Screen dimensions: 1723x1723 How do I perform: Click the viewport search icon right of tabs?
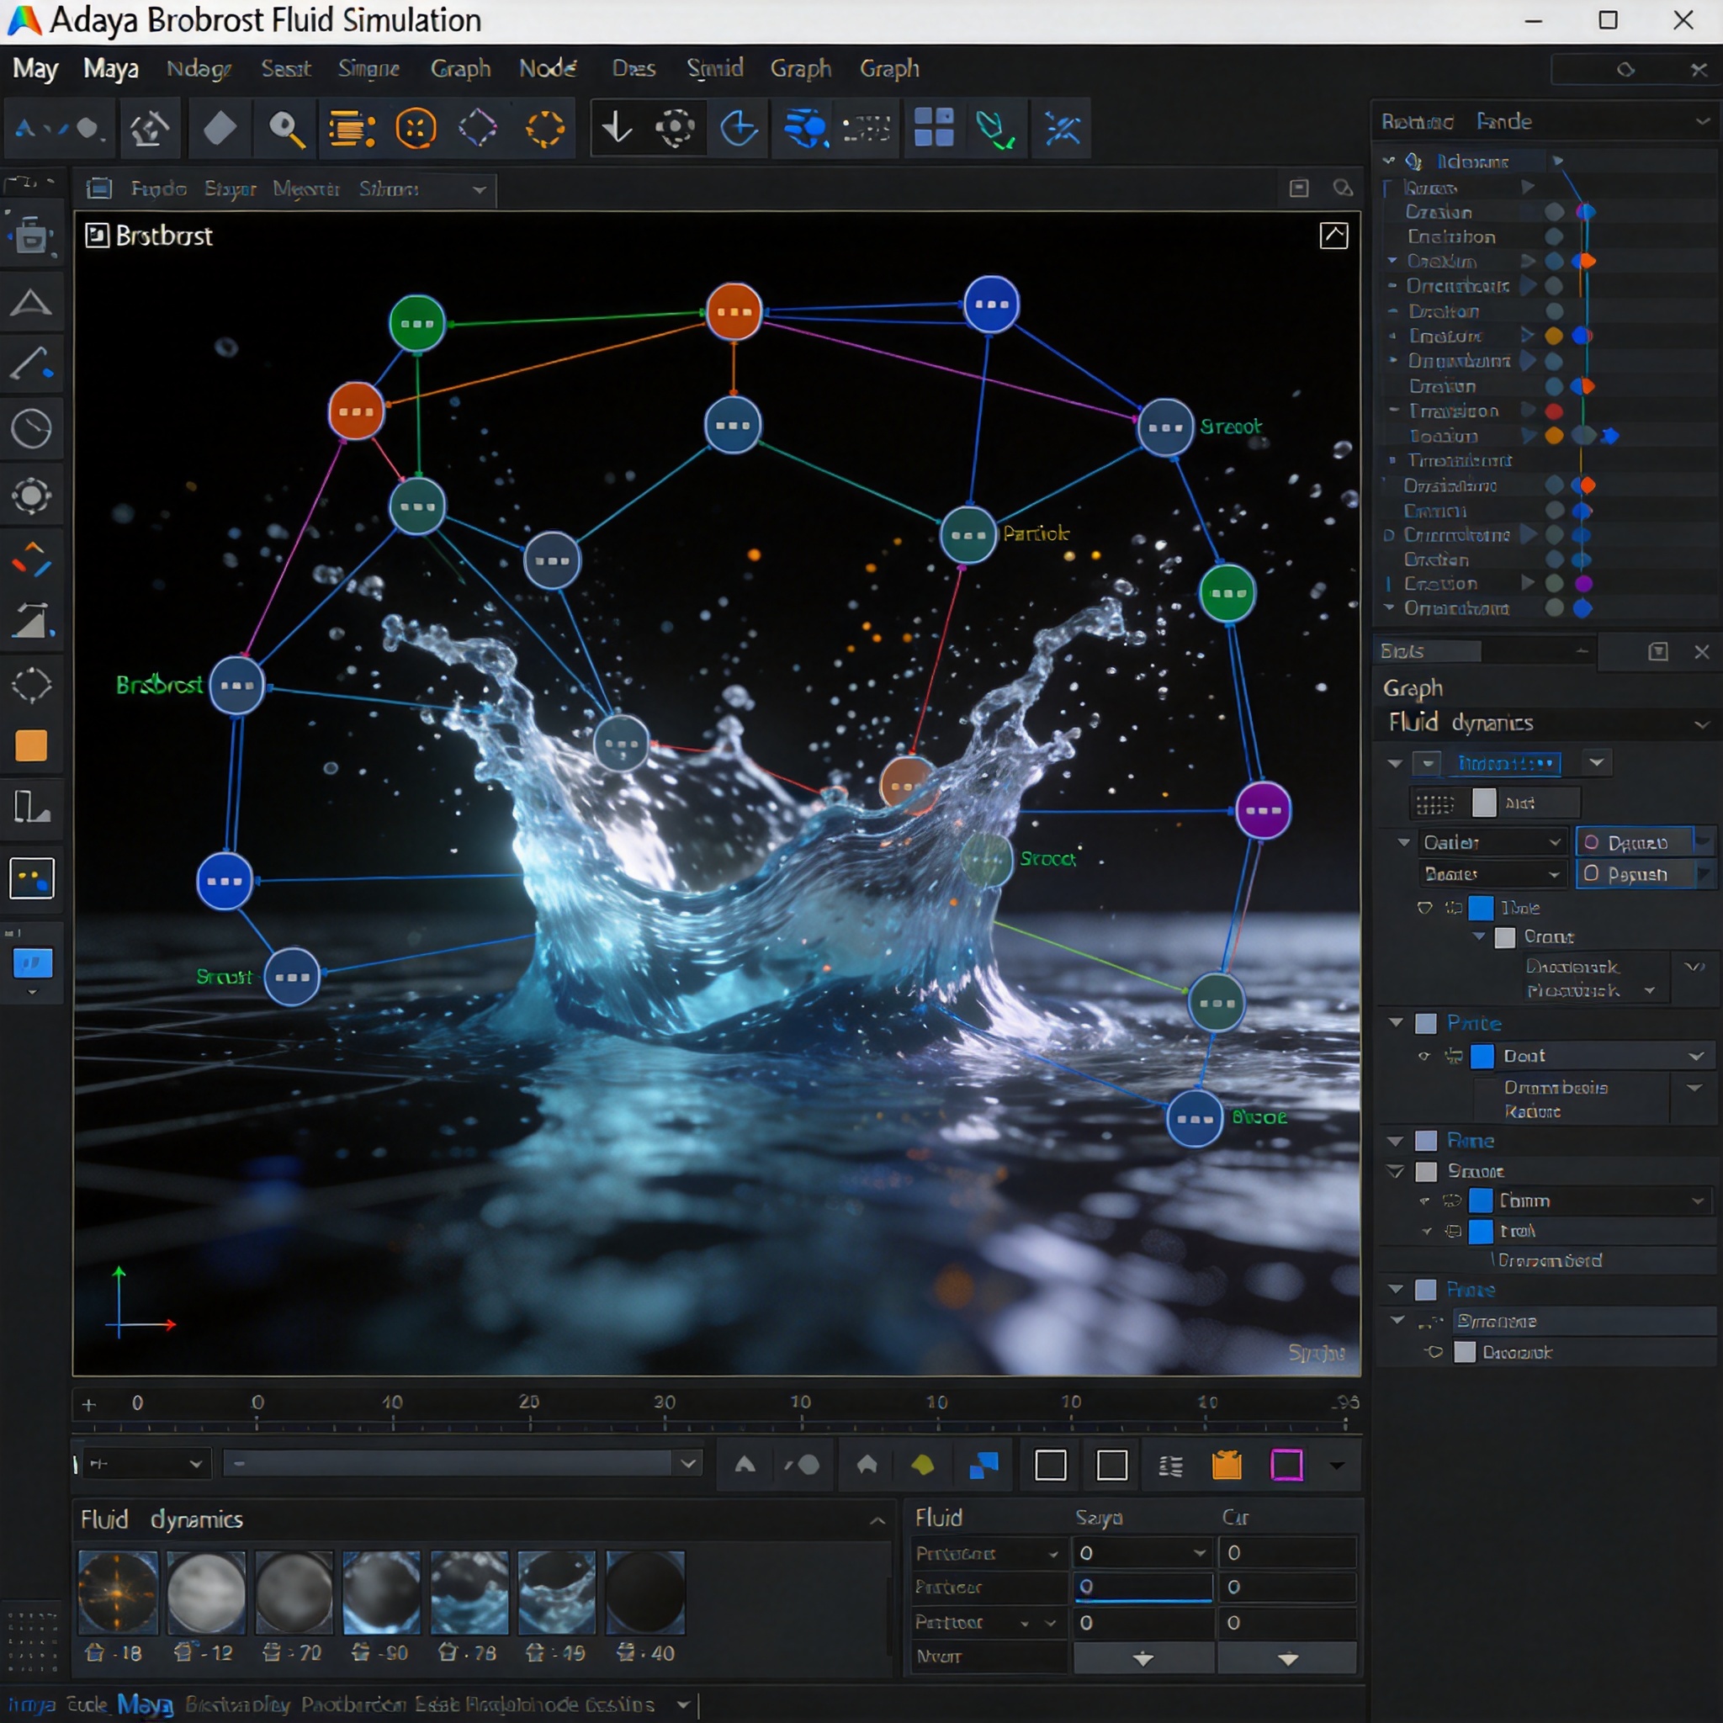coord(1342,188)
